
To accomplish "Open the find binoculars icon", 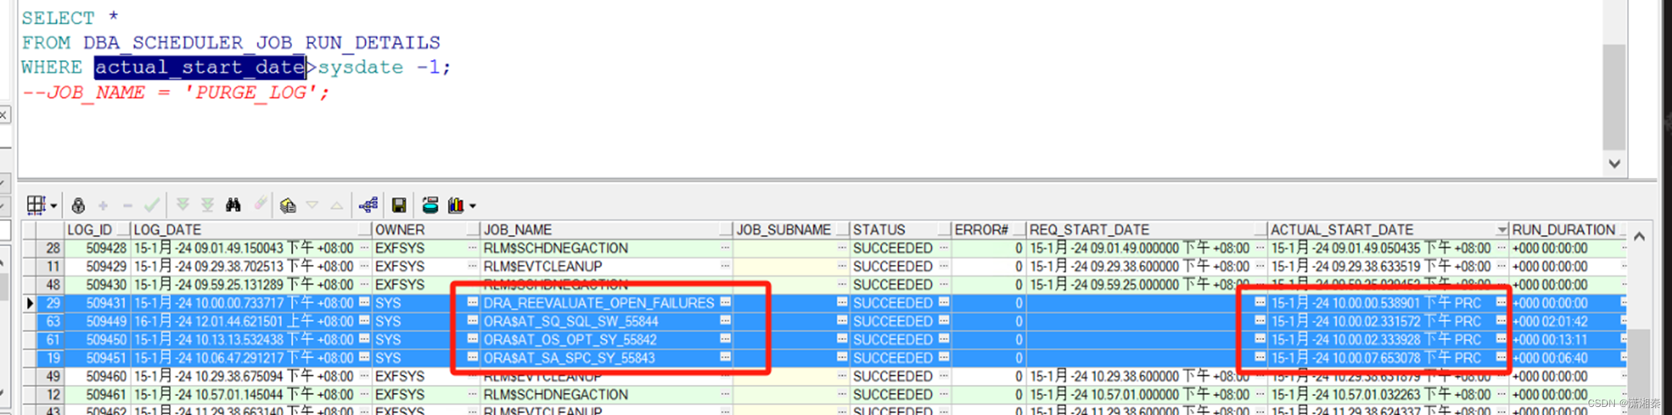I will tap(234, 205).
